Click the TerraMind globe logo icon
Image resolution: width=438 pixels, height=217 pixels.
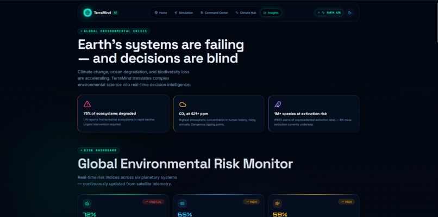[87, 13]
